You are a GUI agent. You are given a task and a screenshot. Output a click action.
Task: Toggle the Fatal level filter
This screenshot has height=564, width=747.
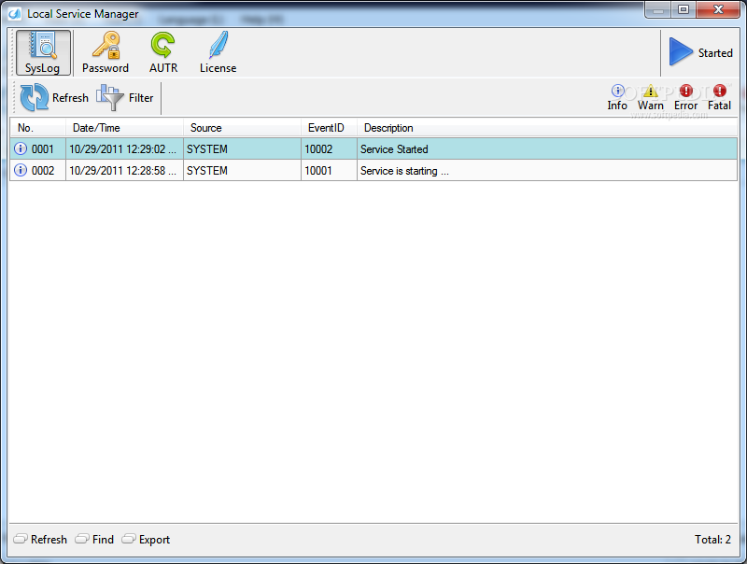[719, 98]
